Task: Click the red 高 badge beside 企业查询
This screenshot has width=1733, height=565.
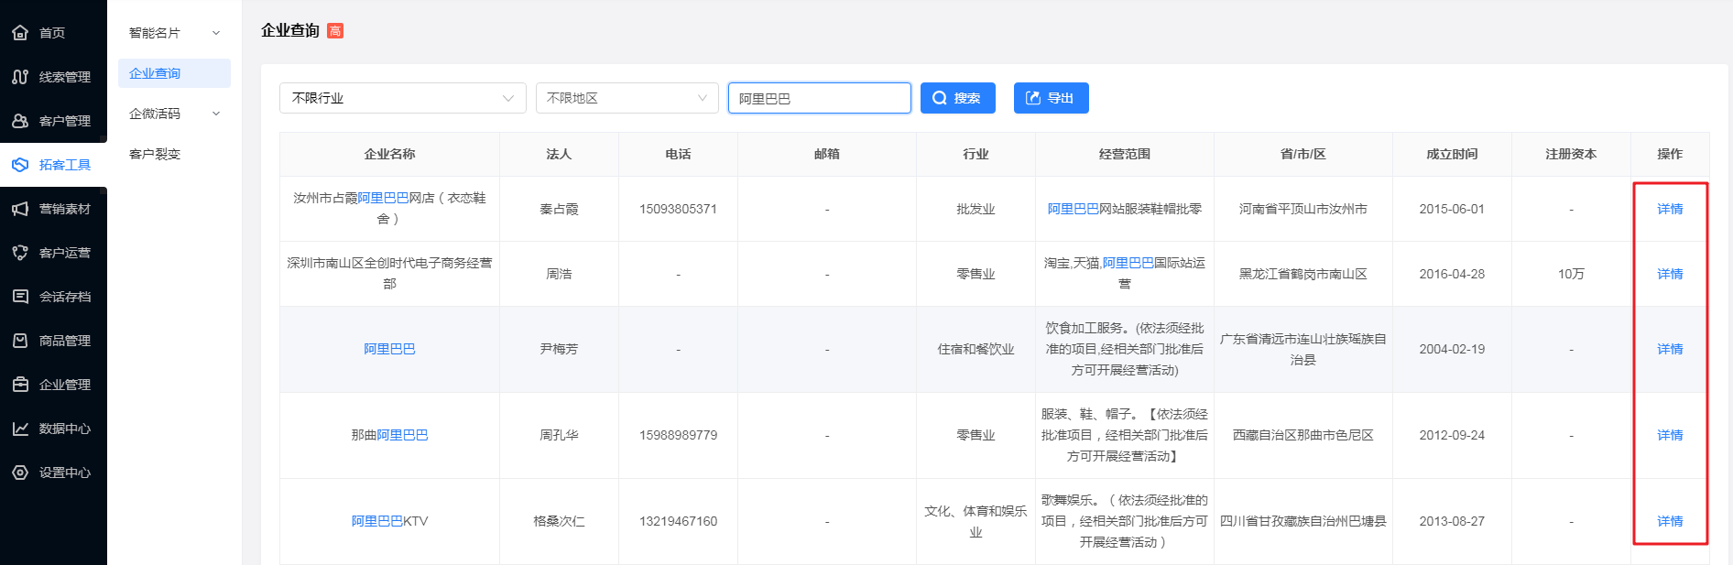Action: point(335,31)
